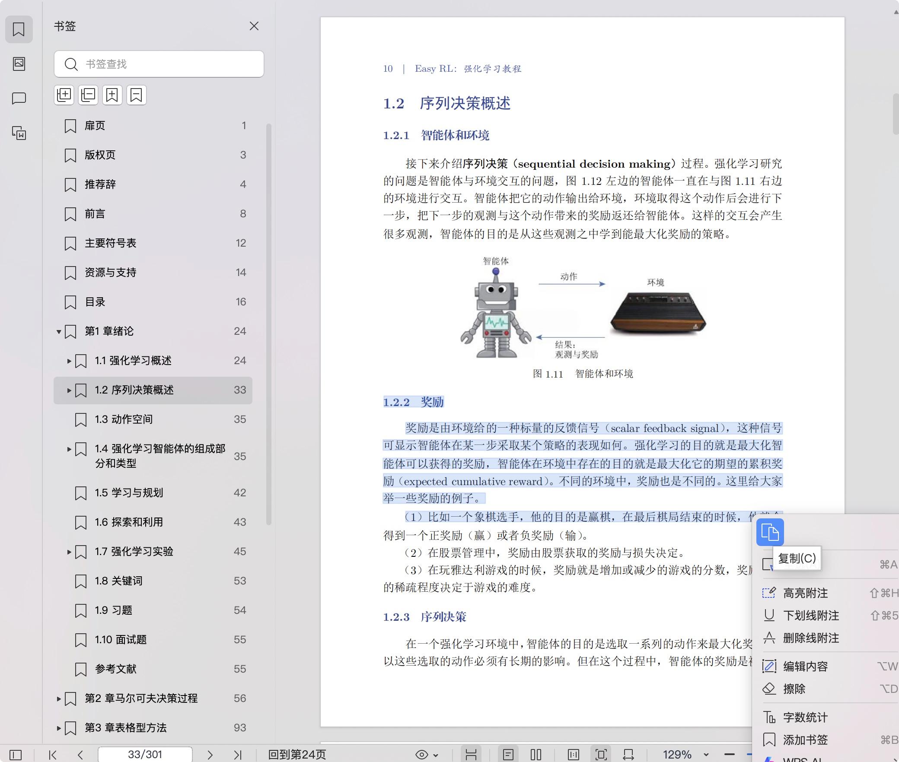
Task: Click the add bookmark icon in panel toolbar
Action: pos(112,95)
